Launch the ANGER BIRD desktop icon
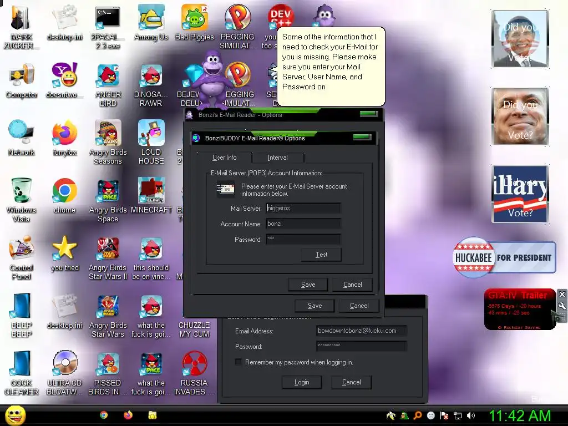This screenshot has width=568, height=426. coord(108,85)
